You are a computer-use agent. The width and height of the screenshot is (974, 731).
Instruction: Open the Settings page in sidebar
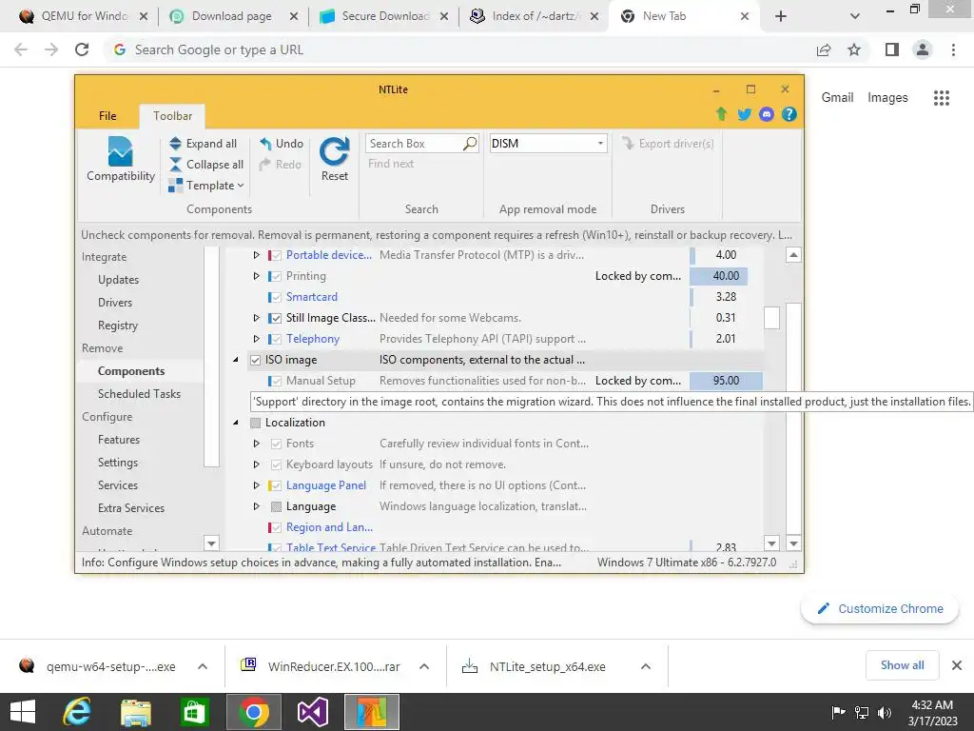click(x=117, y=463)
